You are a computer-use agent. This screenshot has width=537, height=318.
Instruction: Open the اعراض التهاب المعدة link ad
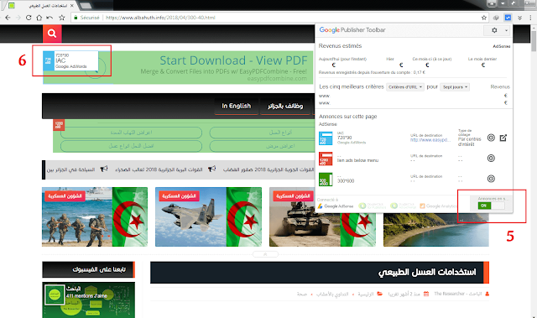click(131, 133)
